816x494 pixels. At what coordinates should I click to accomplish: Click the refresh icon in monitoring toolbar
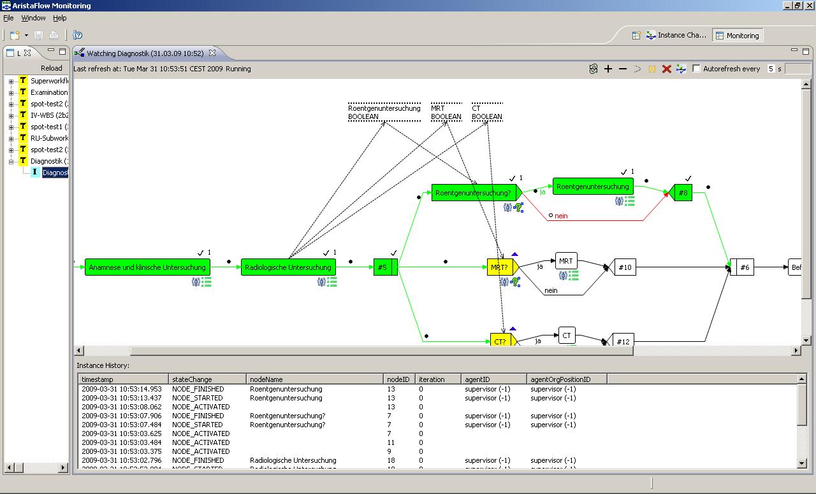click(x=594, y=69)
